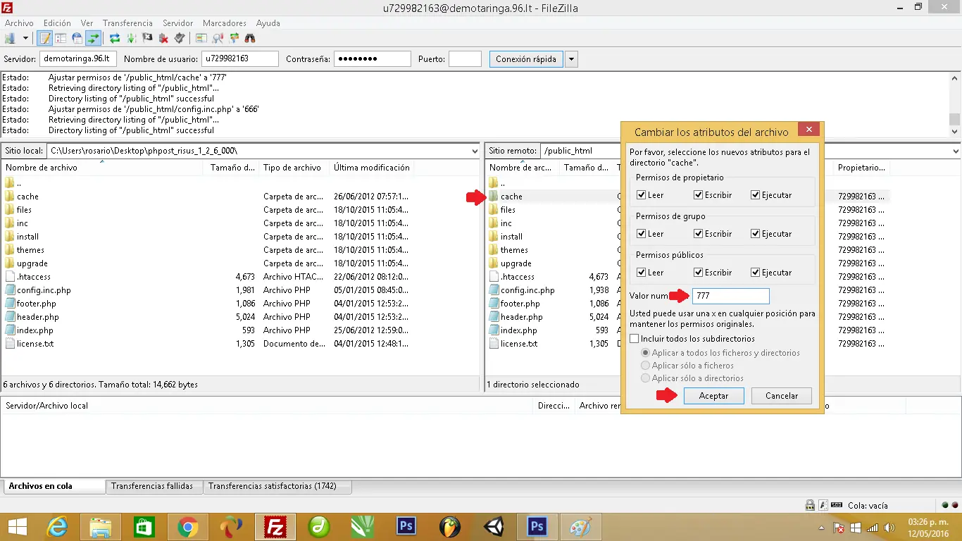962x541 pixels.
Task: Open the Archivo menu
Action: (19, 23)
